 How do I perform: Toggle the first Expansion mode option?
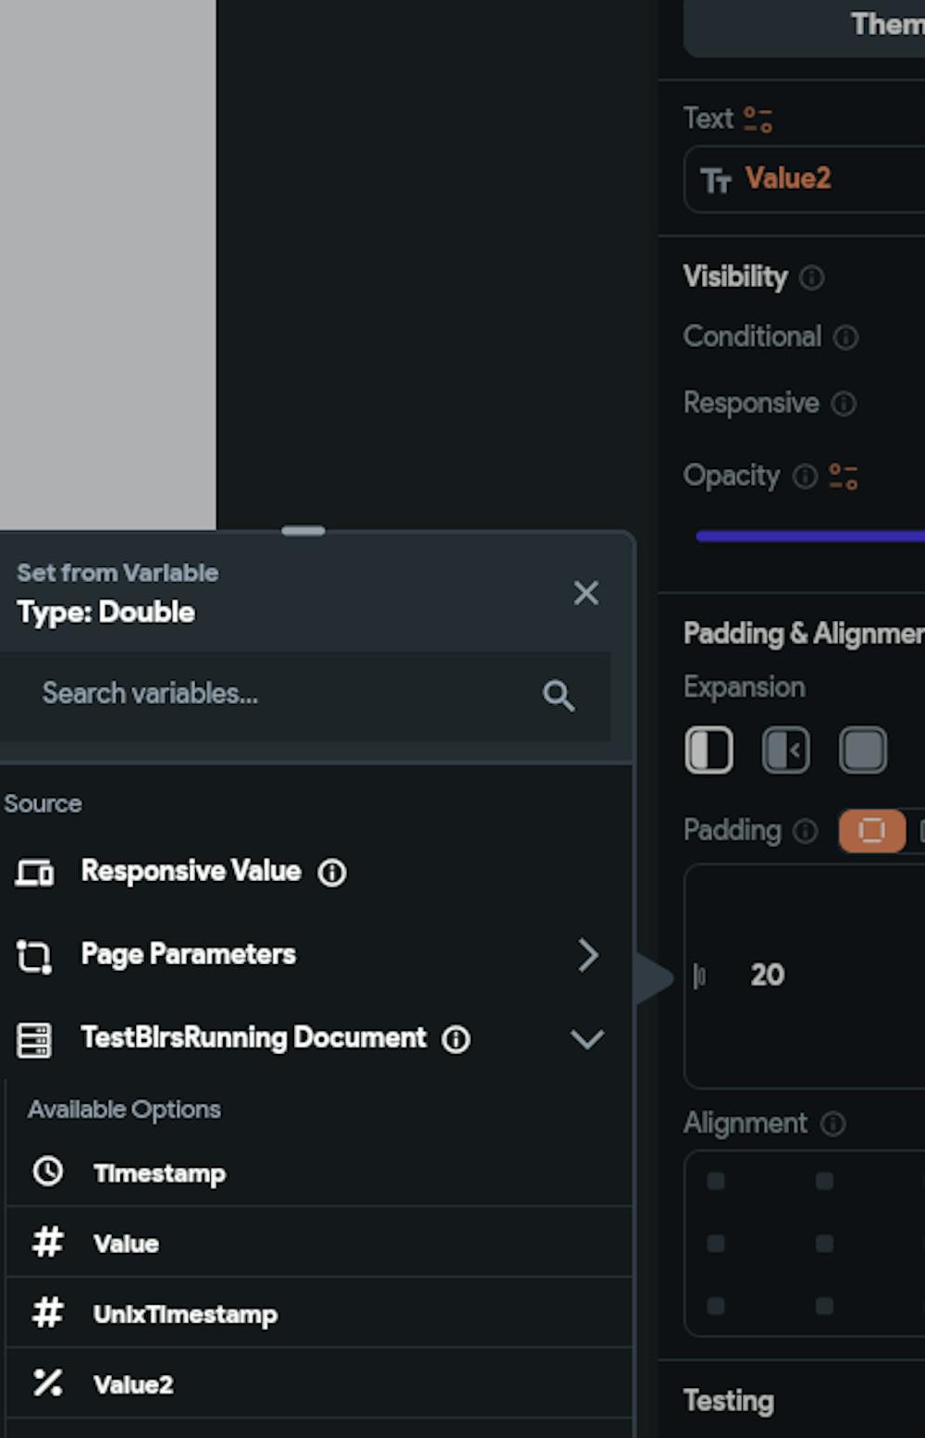coord(709,750)
